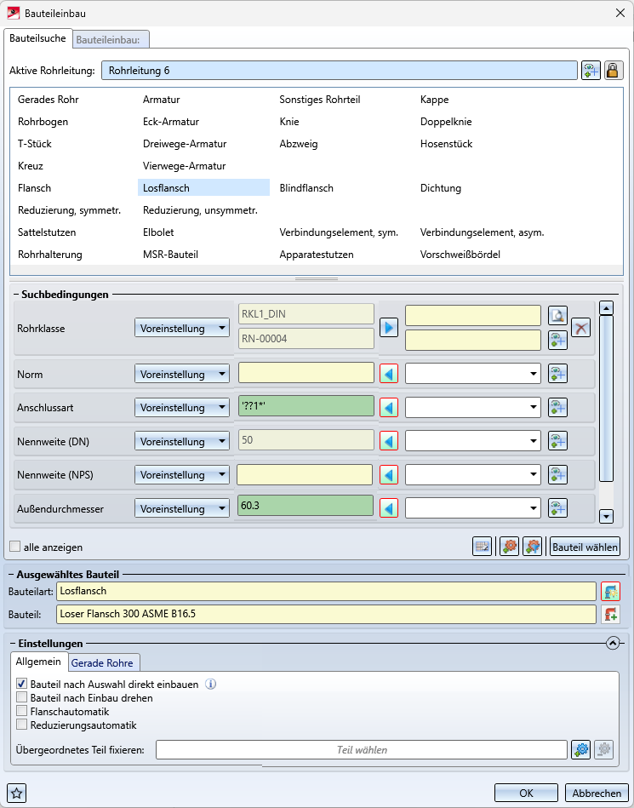
Task: Click the Außendurchmesser value field 60.3
Action: pos(306,506)
